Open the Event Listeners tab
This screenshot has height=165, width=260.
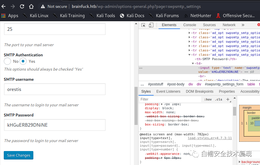click(x=168, y=91)
